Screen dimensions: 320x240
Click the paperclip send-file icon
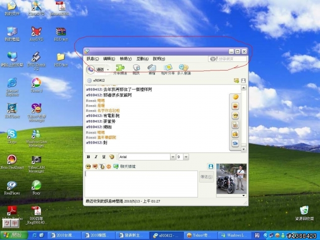151,67
